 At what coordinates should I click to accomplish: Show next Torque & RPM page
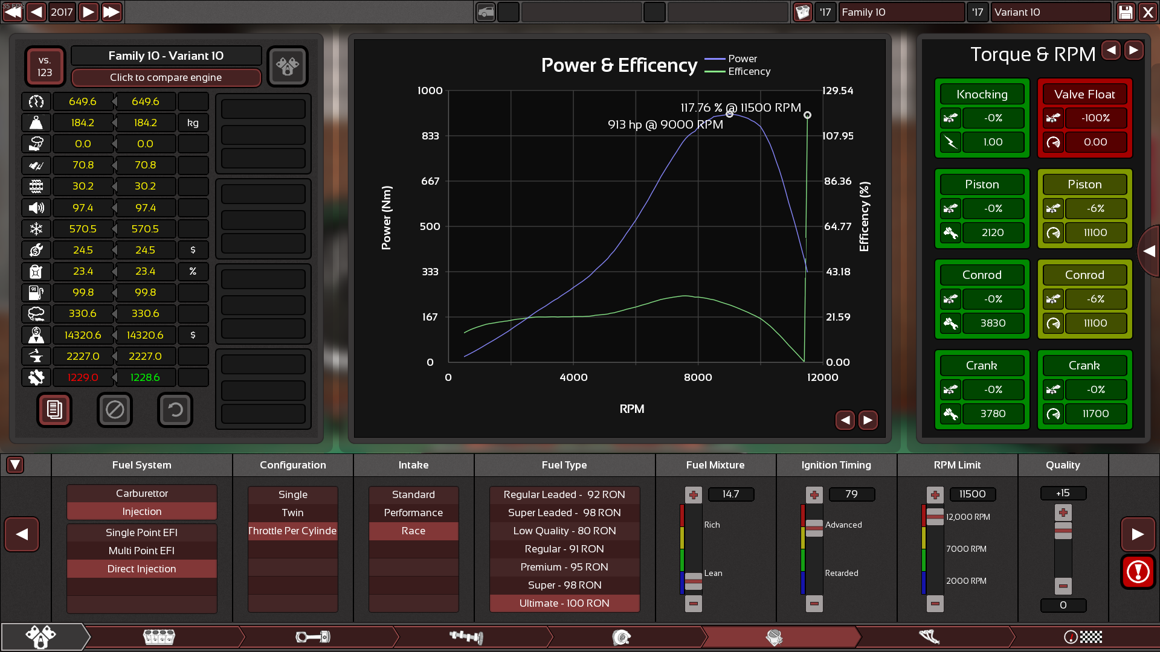pos(1134,51)
